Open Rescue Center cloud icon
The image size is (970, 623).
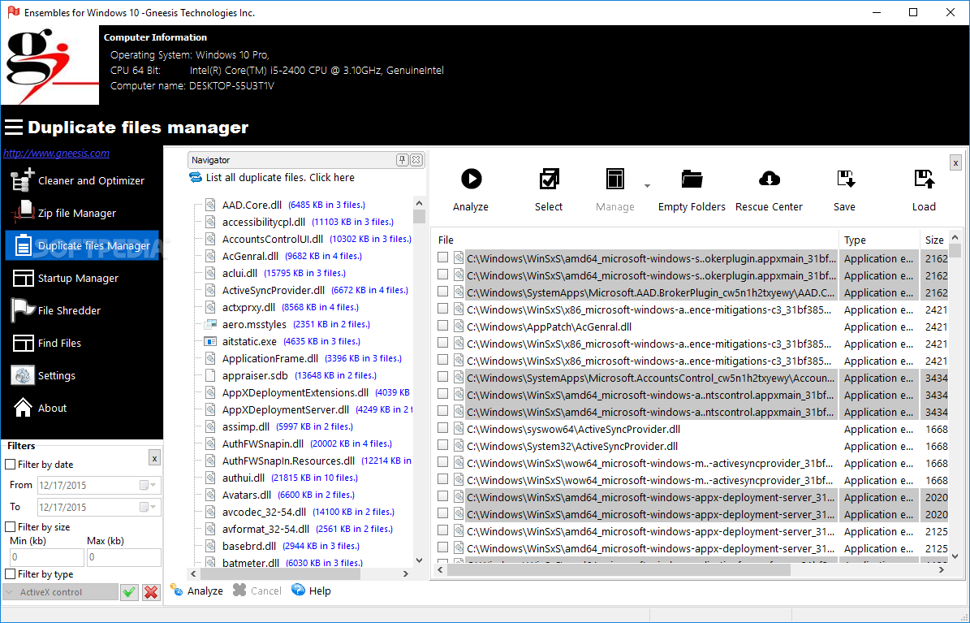coord(769,179)
